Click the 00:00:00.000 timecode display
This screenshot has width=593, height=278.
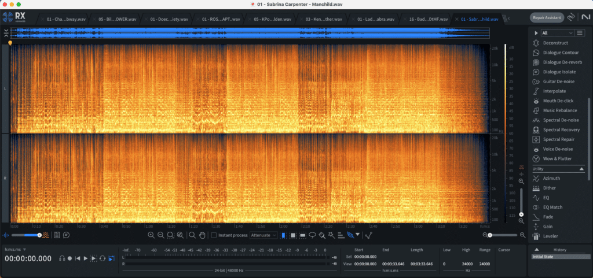[28, 258]
